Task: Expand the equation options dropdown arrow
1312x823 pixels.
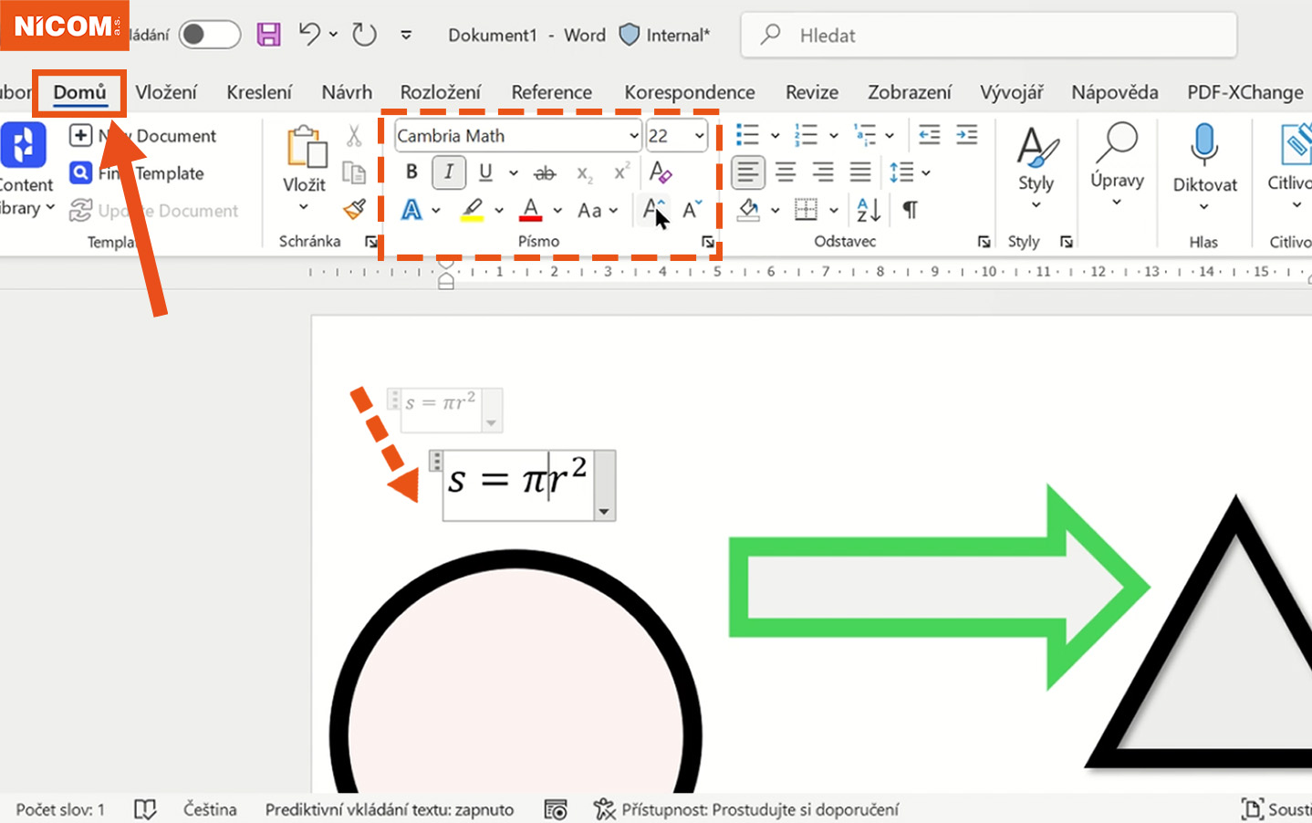Action: (604, 512)
